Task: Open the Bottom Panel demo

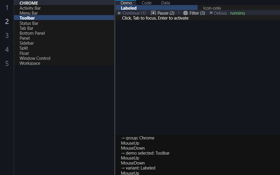Action: point(64,33)
